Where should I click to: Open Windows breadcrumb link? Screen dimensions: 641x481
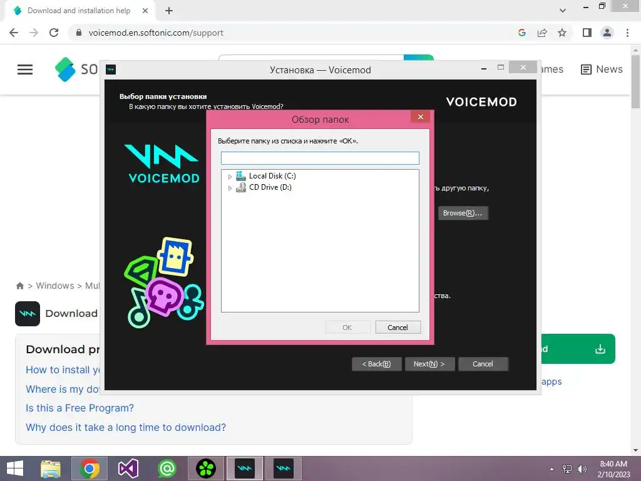click(55, 286)
